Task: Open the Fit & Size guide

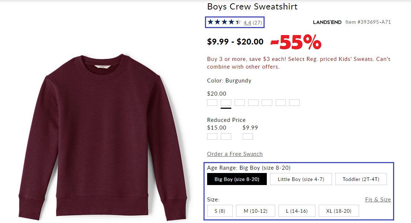Action: click(378, 200)
